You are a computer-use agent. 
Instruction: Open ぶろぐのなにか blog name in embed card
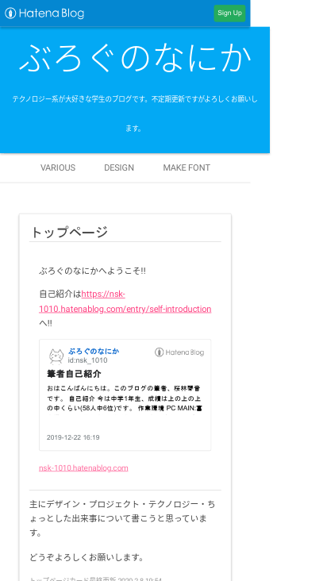[94, 352]
